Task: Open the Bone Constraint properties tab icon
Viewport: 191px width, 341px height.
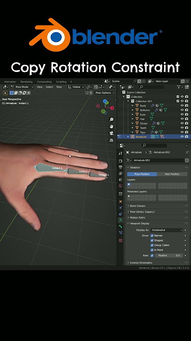Action: coord(121,233)
